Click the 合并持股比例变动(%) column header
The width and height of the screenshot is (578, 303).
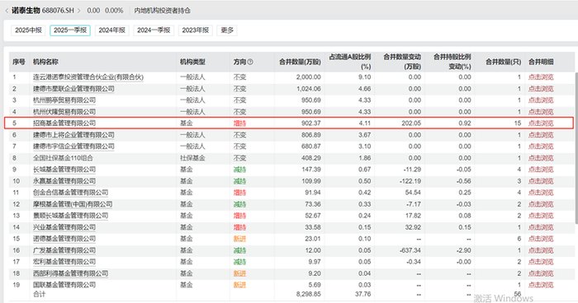(452, 62)
